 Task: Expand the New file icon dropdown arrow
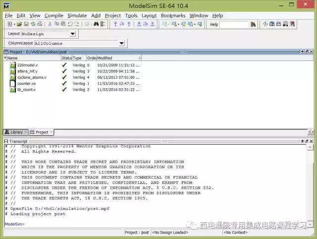coord(14,24)
